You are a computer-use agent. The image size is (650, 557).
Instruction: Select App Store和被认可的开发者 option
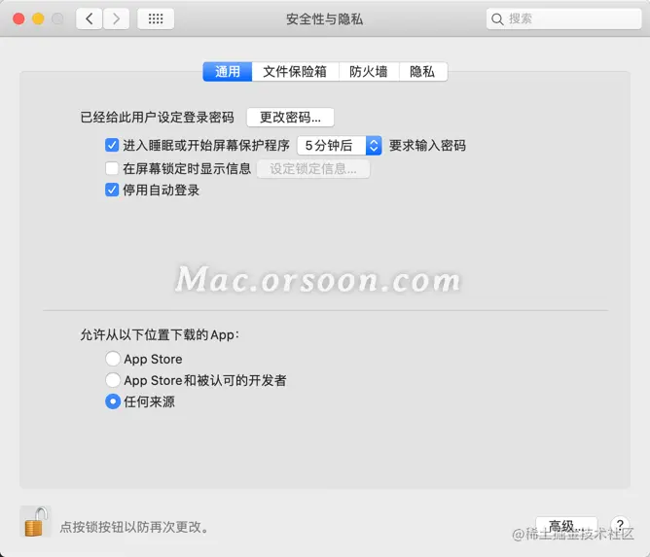tap(113, 380)
